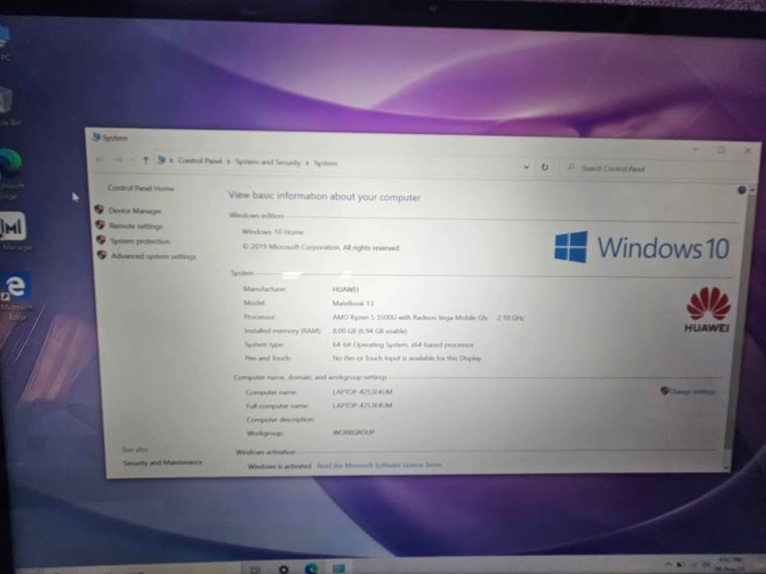Show hidden system tray icons
This screenshot has width=766, height=574.
pos(669,564)
